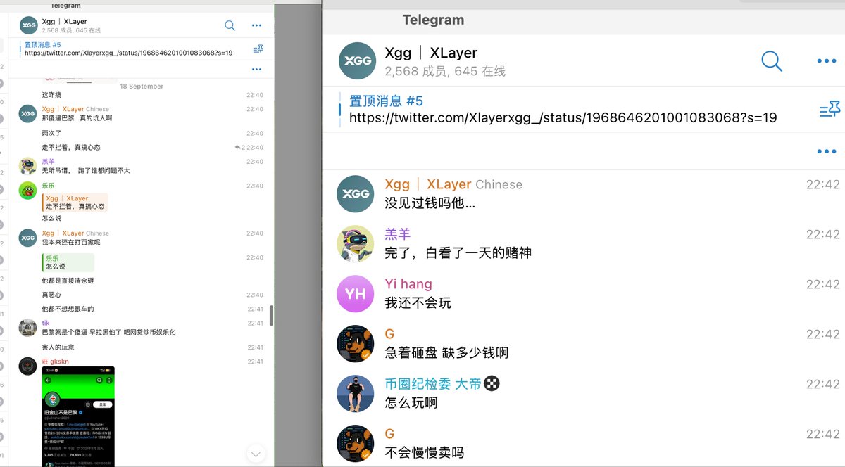Screen dimensions: 845x467
Task: Click group title Xgg | XLayer in left header
Action: point(64,22)
